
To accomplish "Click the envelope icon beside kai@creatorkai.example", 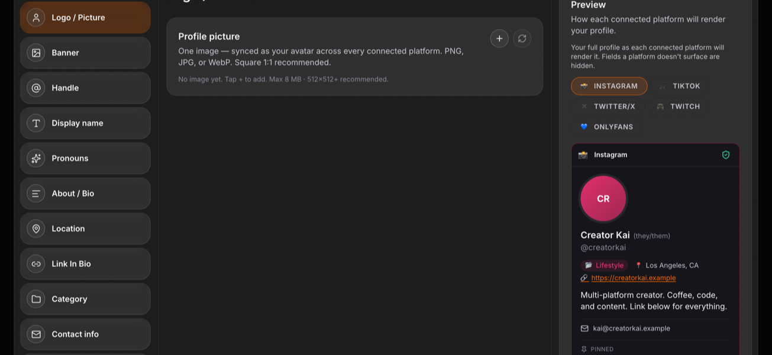I will 584,328.
